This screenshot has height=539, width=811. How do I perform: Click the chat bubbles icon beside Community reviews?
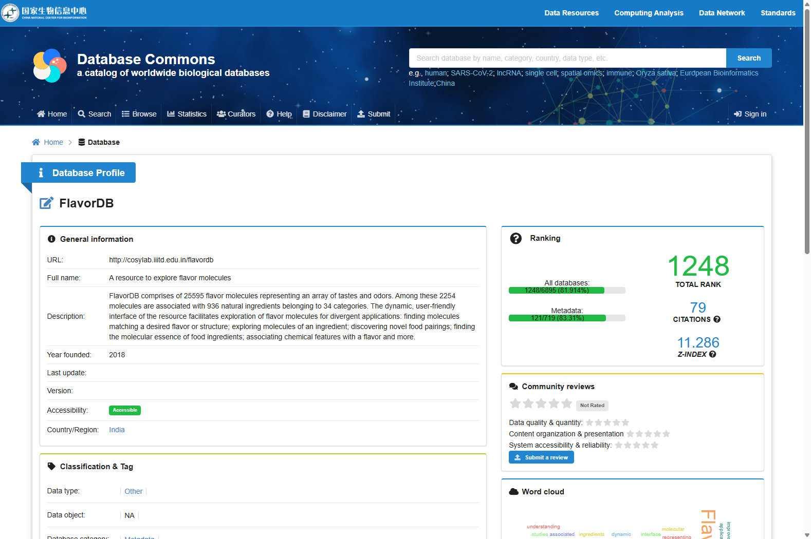[x=513, y=387]
